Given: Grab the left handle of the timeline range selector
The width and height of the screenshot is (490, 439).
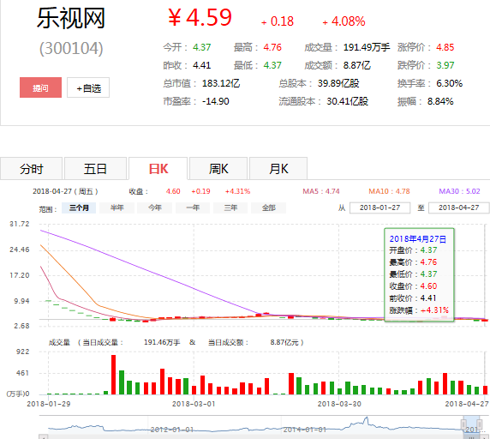Looking at the screenshot, I should (463, 424).
